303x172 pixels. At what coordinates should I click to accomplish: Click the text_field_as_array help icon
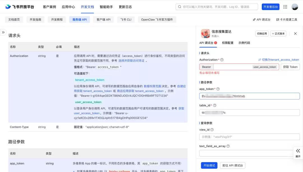[x=228, y=146]
